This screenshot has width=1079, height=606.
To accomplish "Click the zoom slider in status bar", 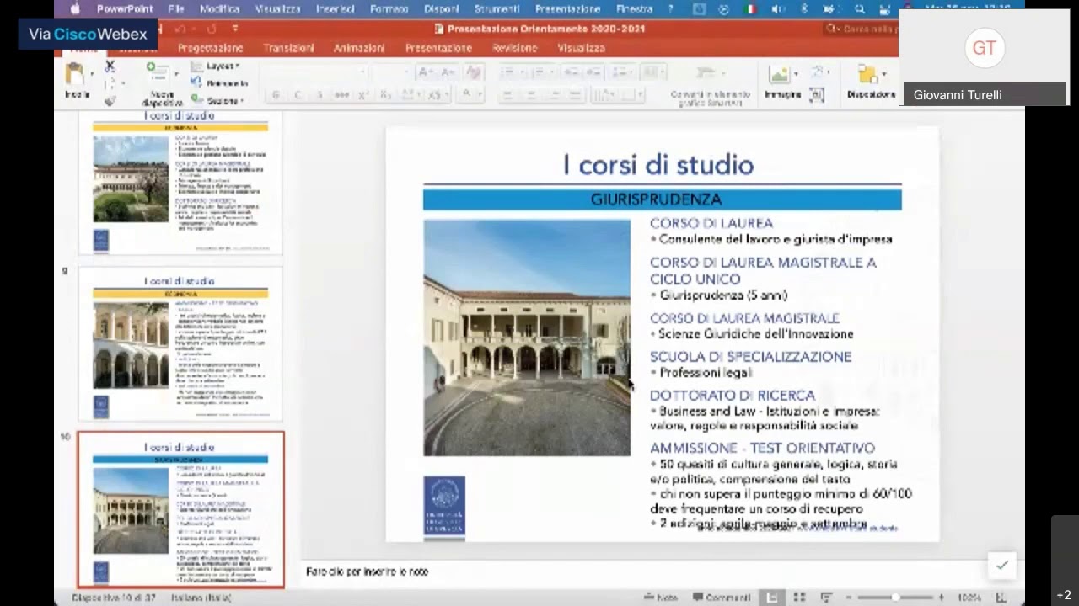I will pos(895,598).
